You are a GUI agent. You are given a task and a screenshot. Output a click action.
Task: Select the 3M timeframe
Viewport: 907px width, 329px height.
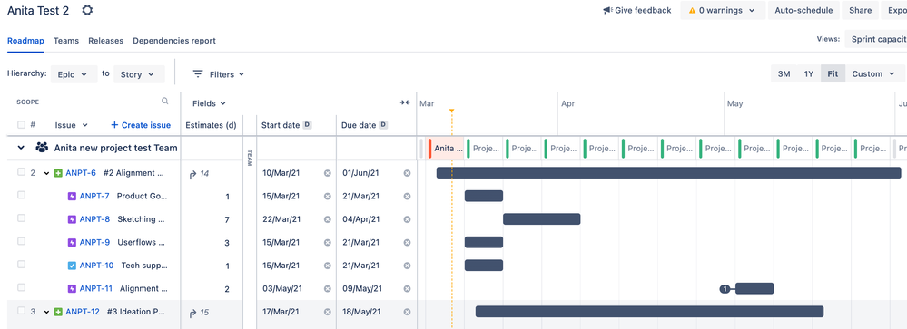tap(784, 74)
